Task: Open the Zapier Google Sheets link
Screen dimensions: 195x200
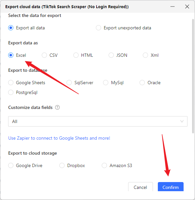Action: point(59,138)
